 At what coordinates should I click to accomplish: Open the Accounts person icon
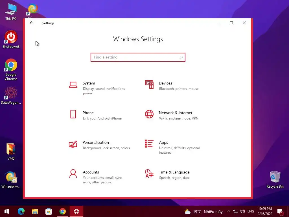[x=73, y=174]
